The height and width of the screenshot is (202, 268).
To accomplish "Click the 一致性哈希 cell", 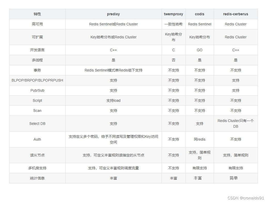I will pyautogui.click(x=173, y=24).
